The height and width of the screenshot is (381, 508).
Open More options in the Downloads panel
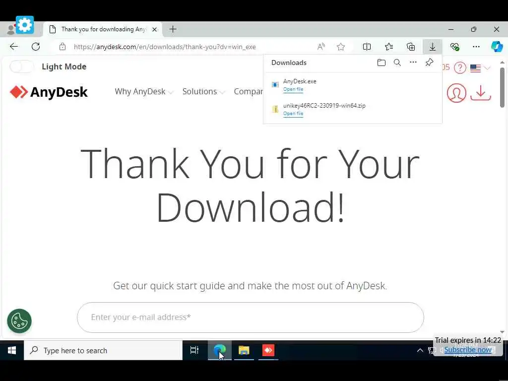(x=413, y=62)
